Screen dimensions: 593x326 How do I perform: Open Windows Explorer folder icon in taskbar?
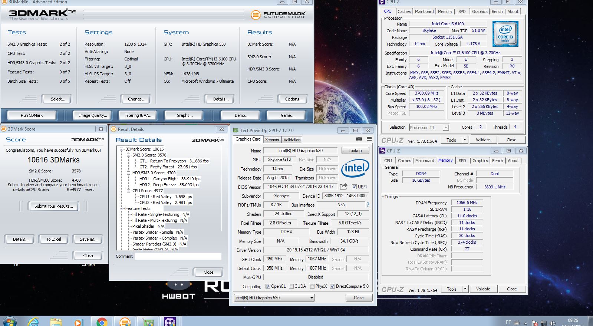pyautogui.click(x=56, y=322)
